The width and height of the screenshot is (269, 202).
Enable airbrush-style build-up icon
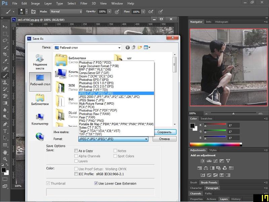tap(151, 12)
